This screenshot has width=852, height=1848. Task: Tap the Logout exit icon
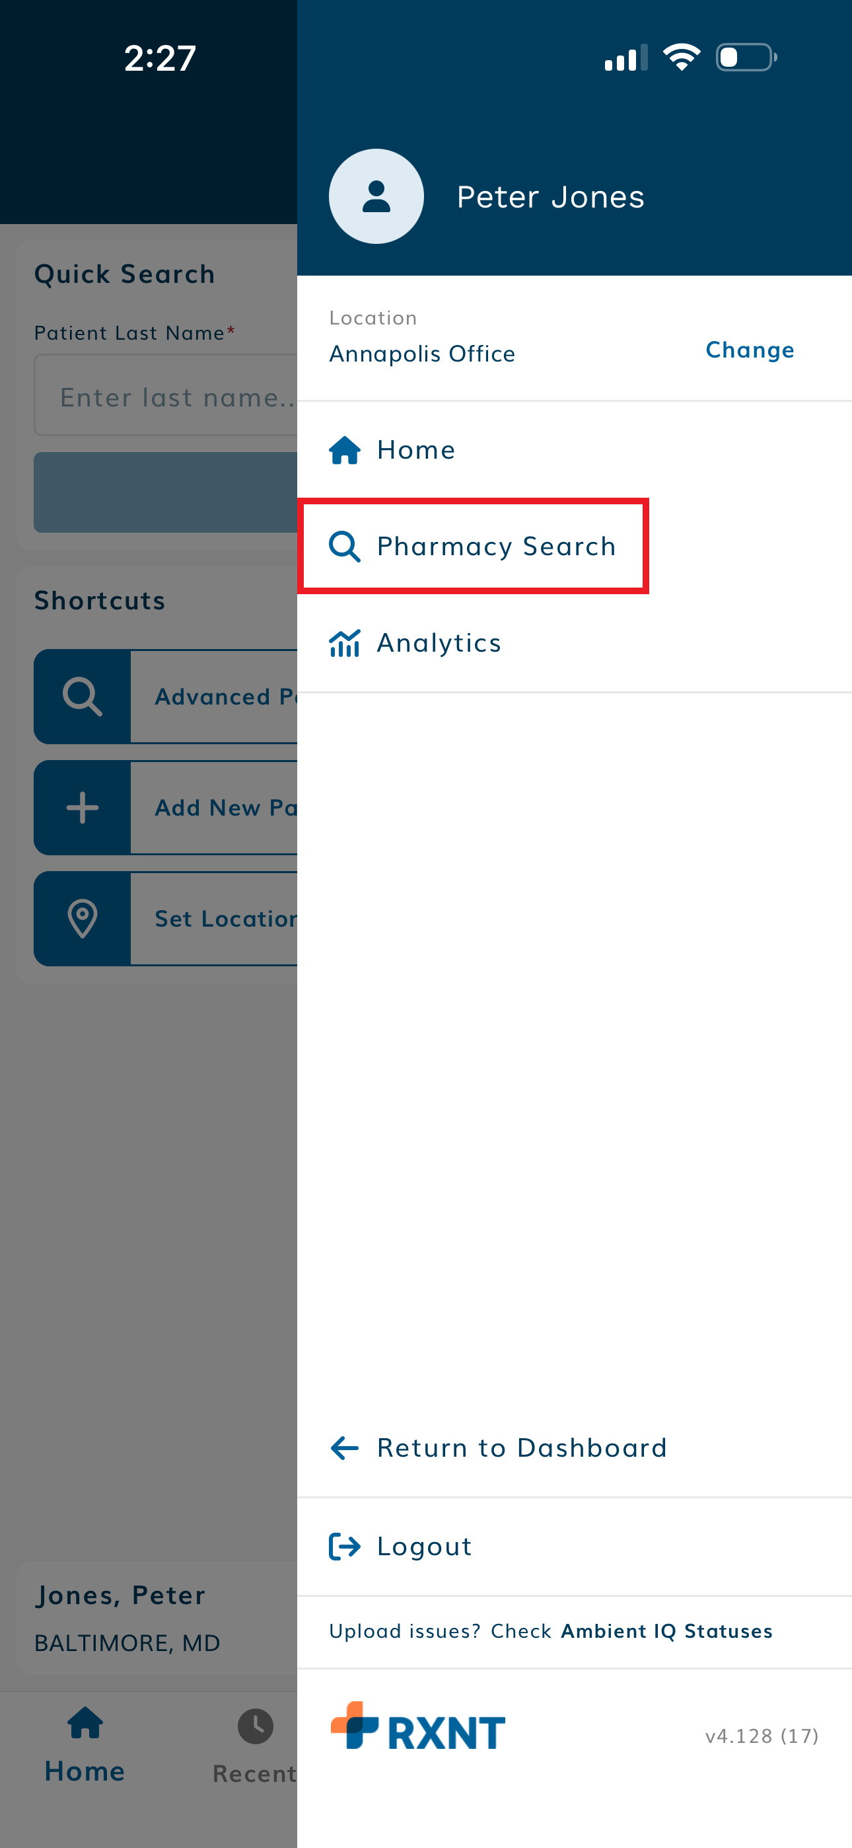[345, 1546]
